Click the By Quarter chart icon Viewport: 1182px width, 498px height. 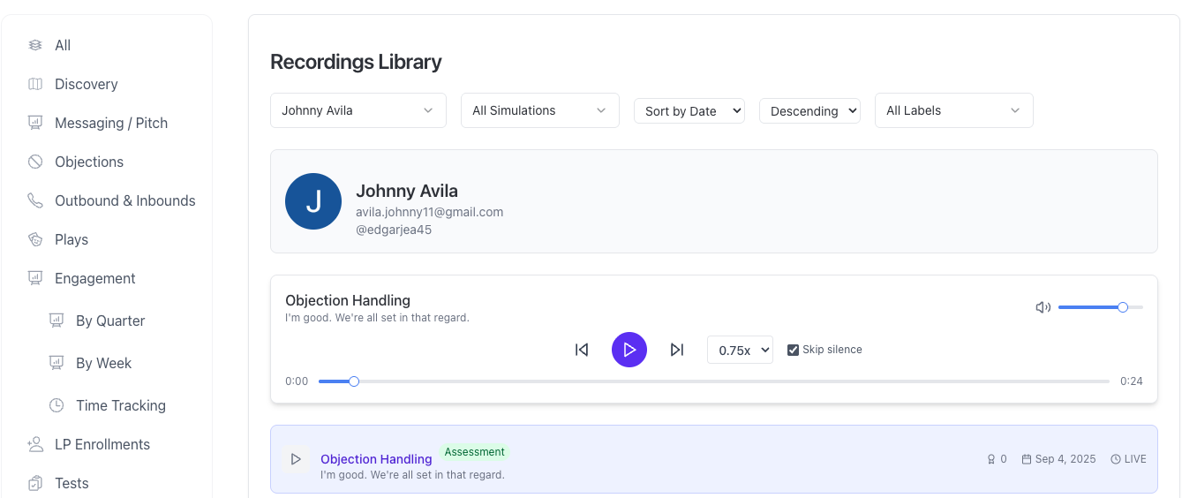pyautogui.click(x=56, y=321)
